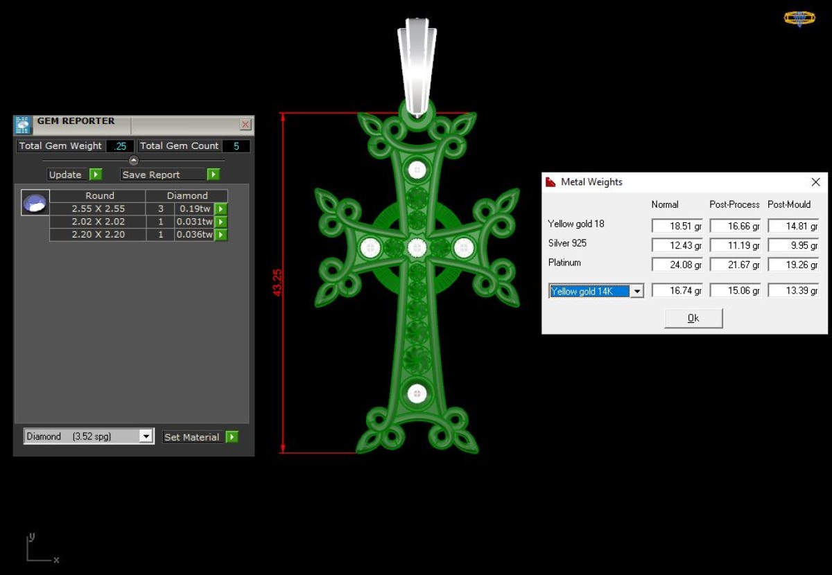Select the round gem thumbnail
This screenshot has height=575, width=832.
(x=35, y=203)
